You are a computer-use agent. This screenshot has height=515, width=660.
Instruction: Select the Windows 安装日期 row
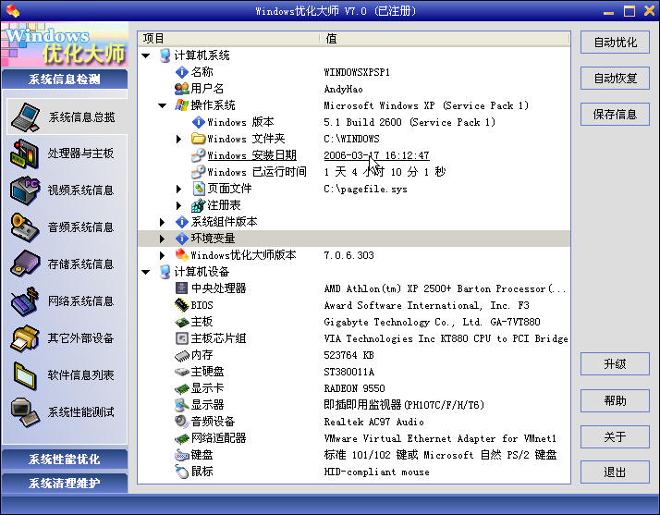[354, 155]
